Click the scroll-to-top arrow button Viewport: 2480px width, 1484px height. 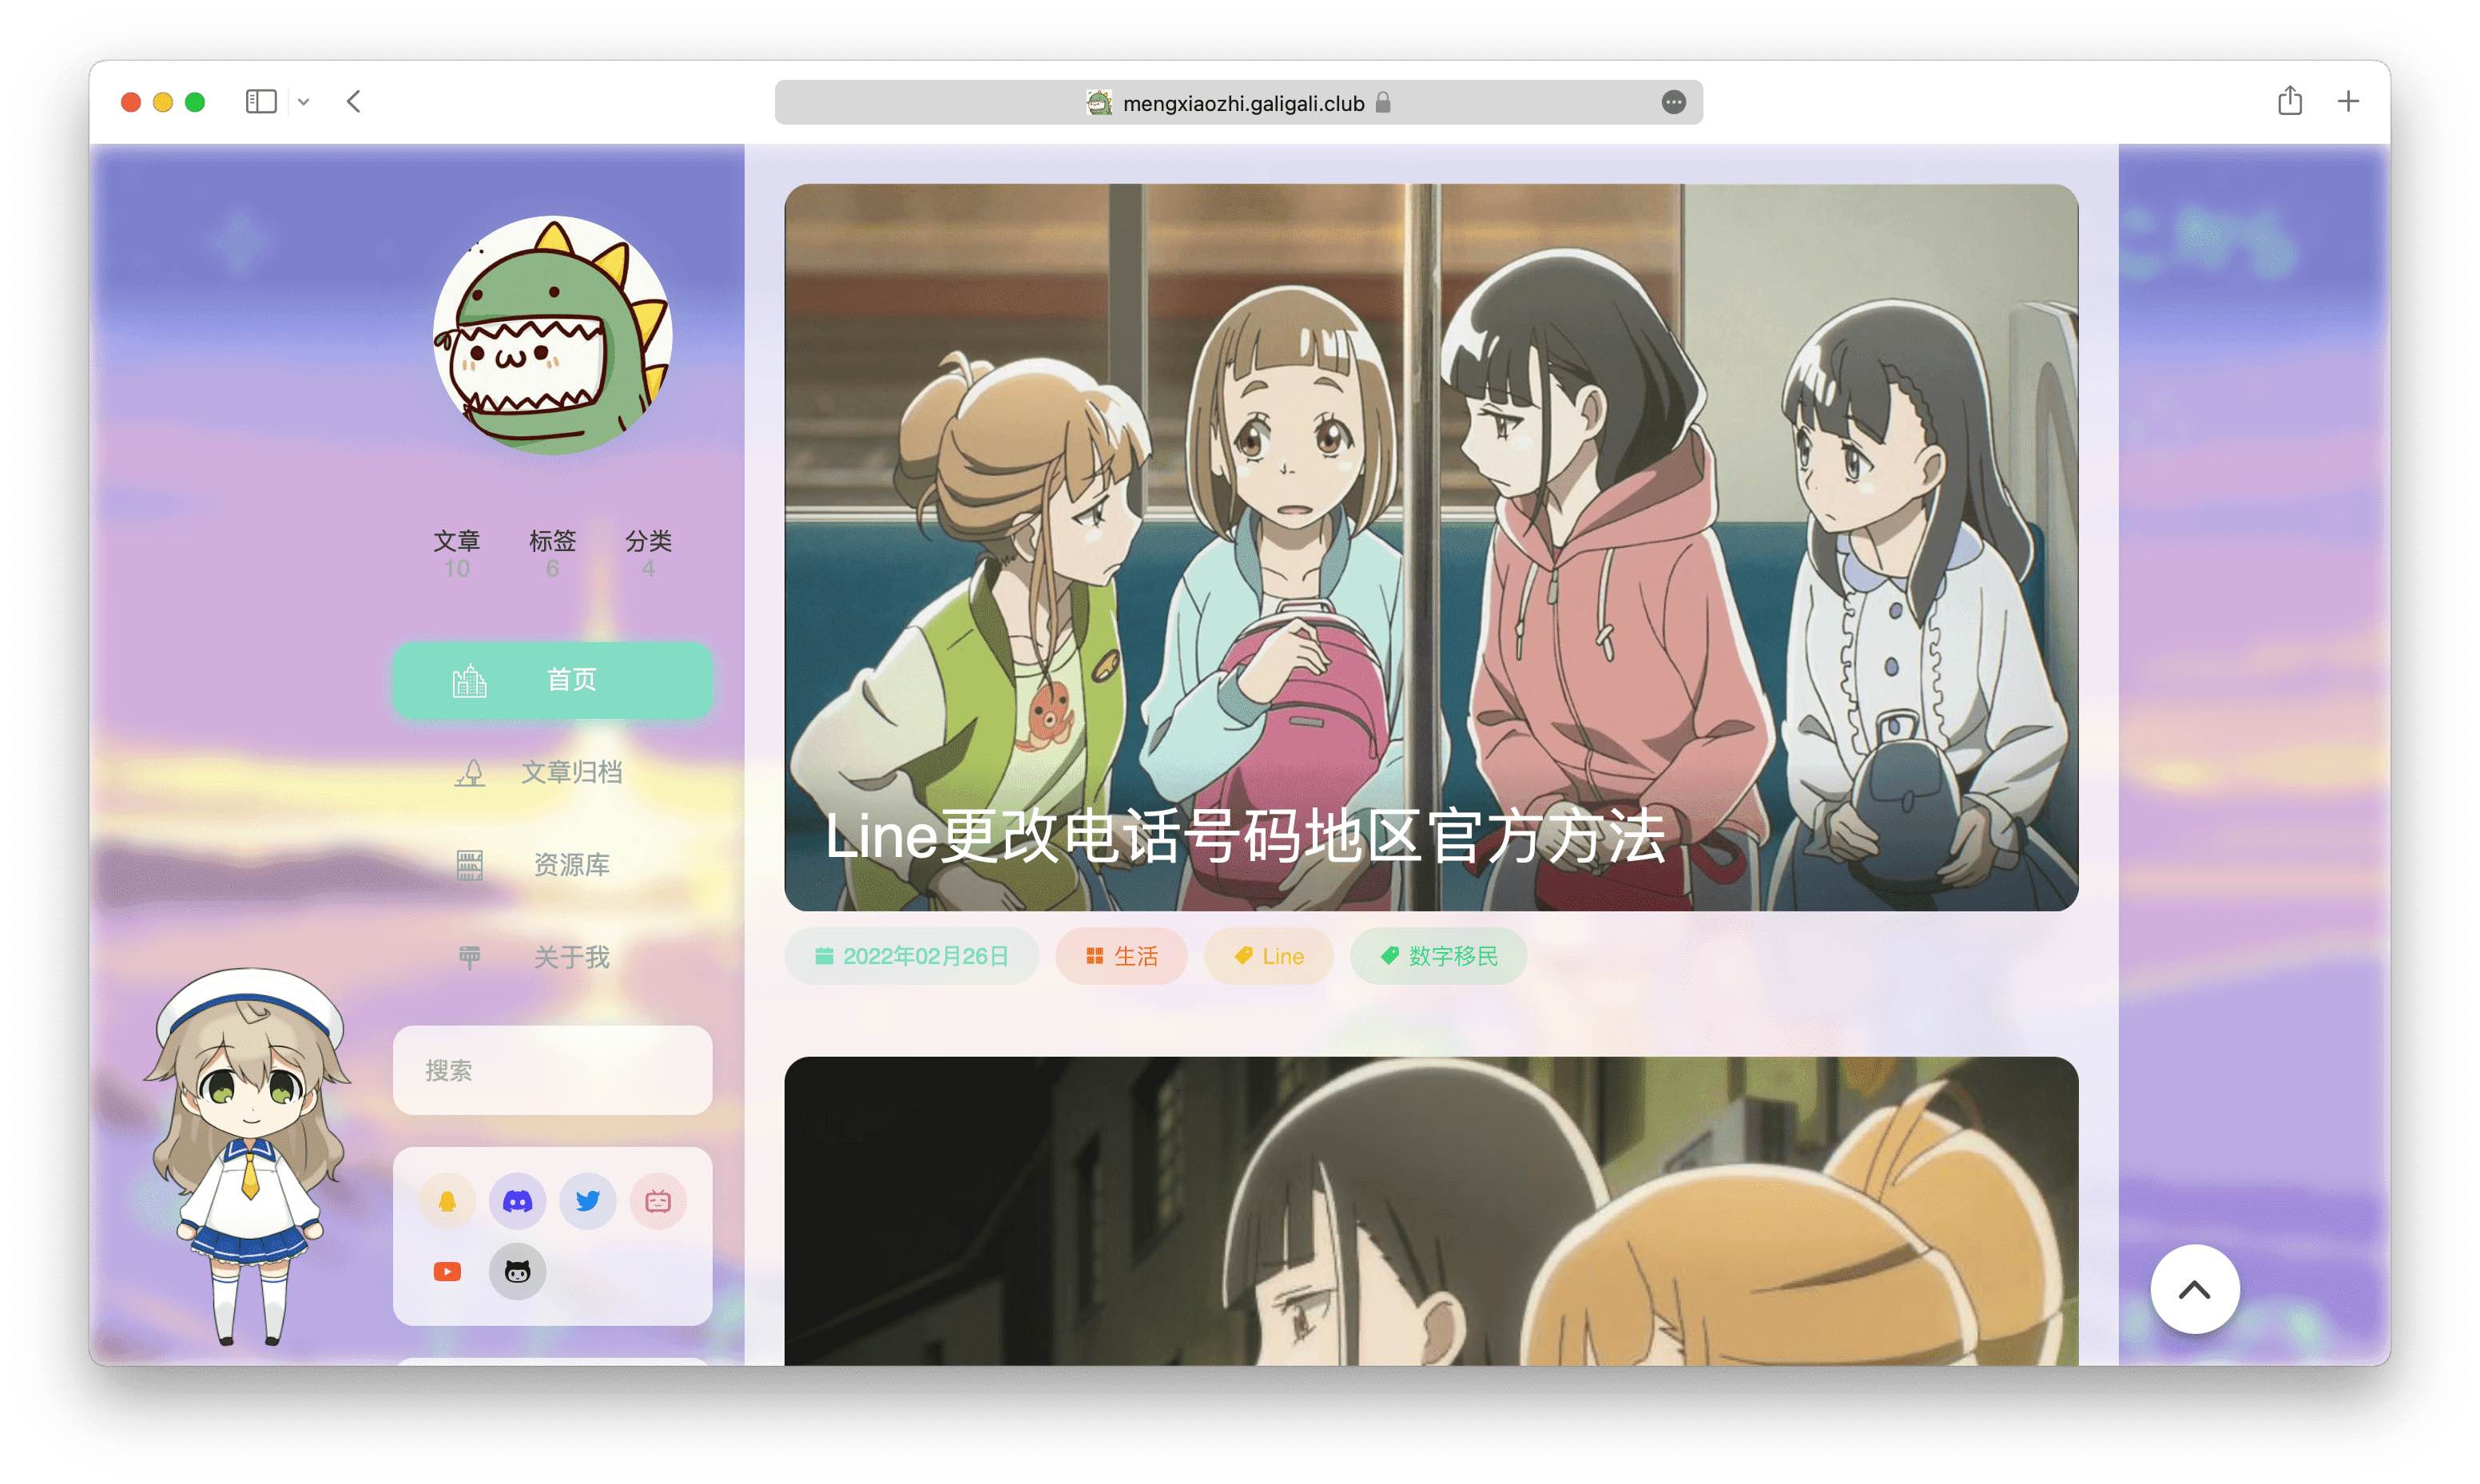pyautogui.click(x=2194, y=1289)
